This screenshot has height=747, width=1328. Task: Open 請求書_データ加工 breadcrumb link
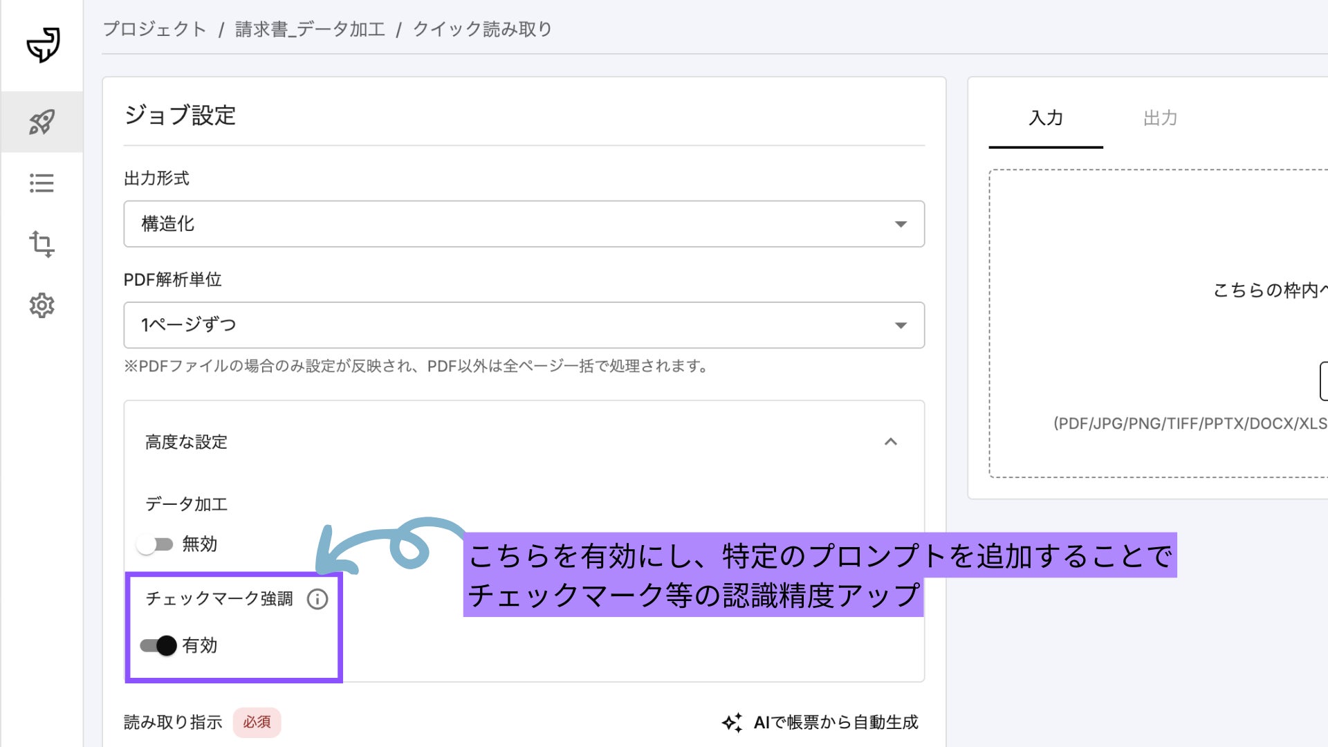click(310, 29)
